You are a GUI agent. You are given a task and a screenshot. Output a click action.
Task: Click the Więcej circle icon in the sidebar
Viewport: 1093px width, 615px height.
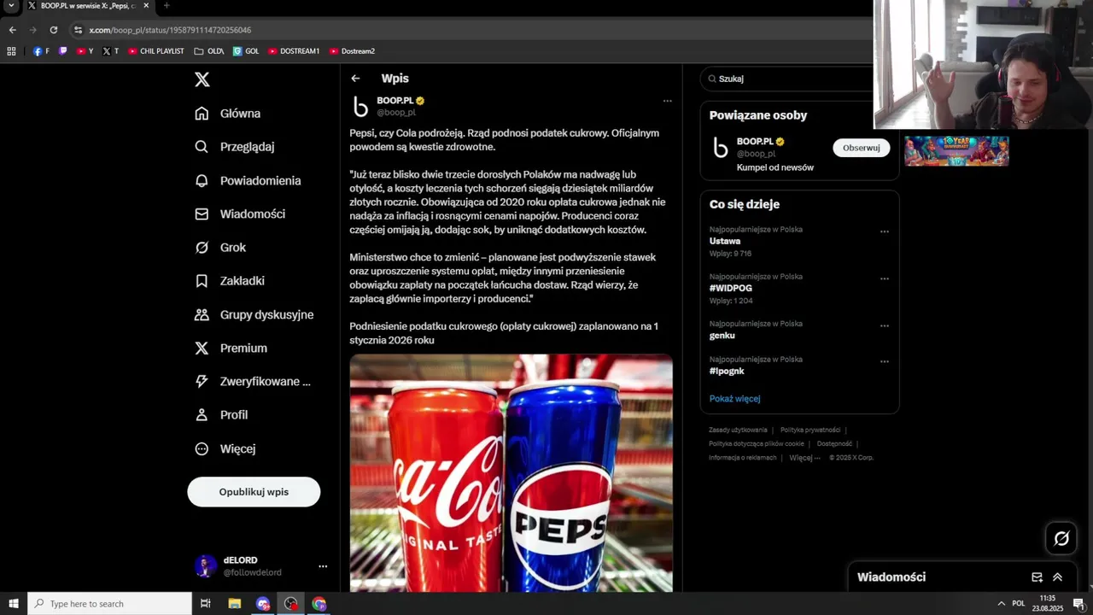point(202,448)
